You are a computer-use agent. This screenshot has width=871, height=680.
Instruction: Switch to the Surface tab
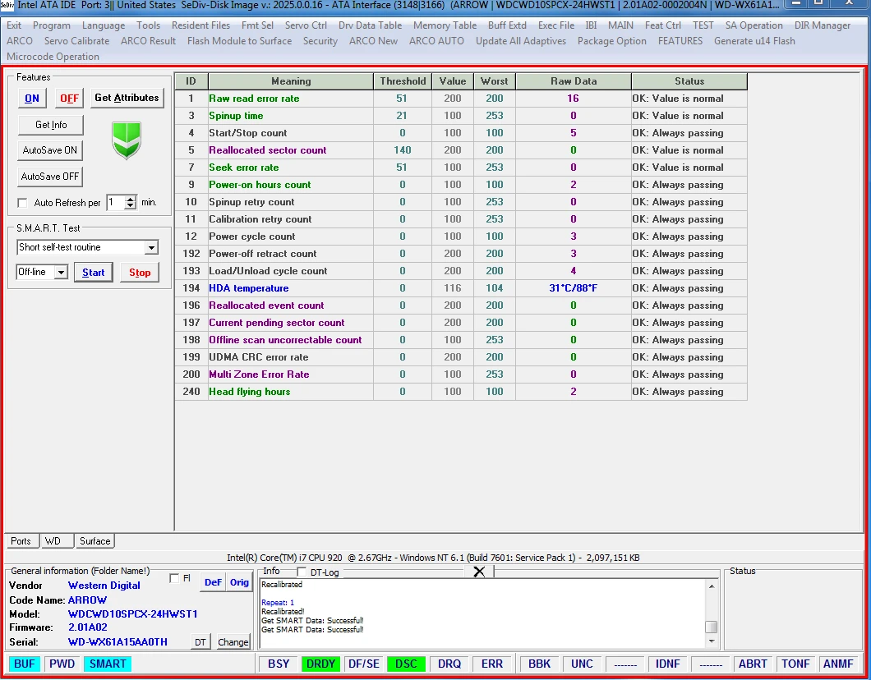tap(95, 540)
